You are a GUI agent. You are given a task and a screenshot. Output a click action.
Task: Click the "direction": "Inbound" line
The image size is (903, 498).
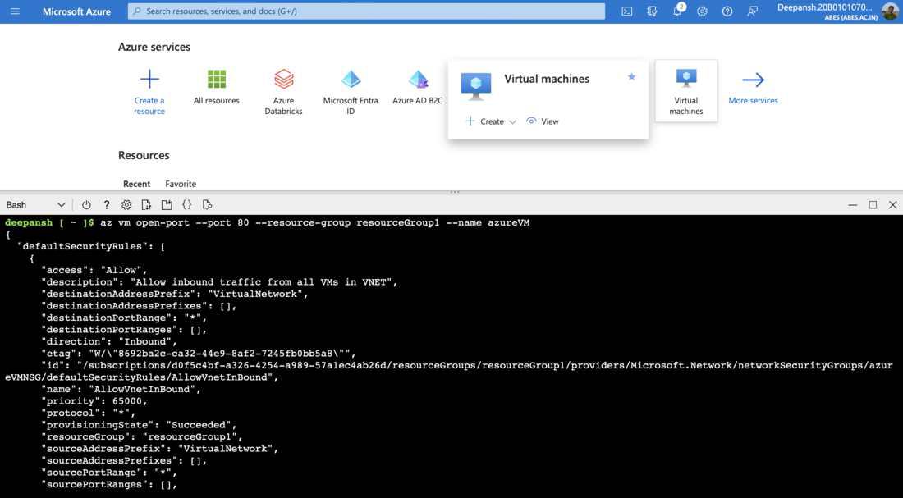[109, 341]
